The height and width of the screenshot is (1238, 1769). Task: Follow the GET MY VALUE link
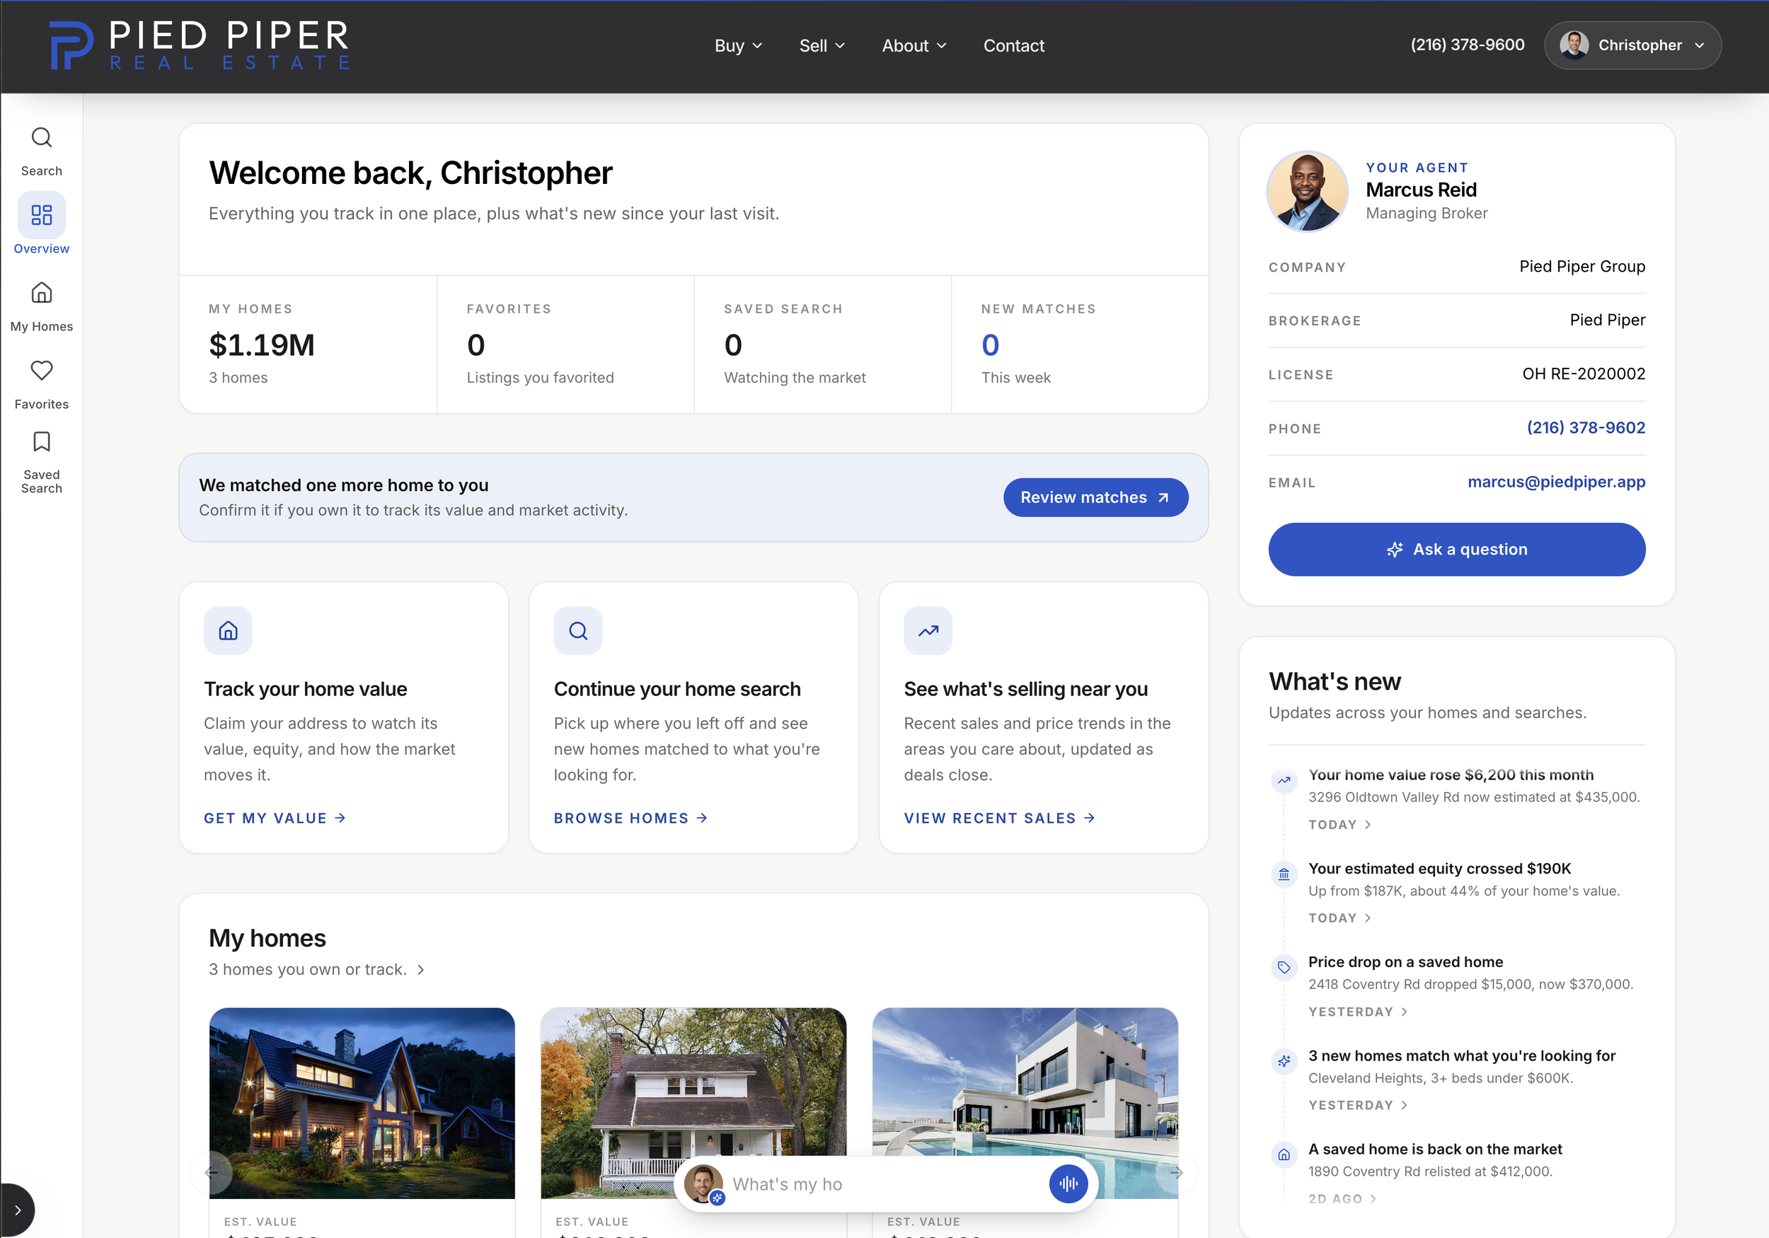click(x=275, y=818)
